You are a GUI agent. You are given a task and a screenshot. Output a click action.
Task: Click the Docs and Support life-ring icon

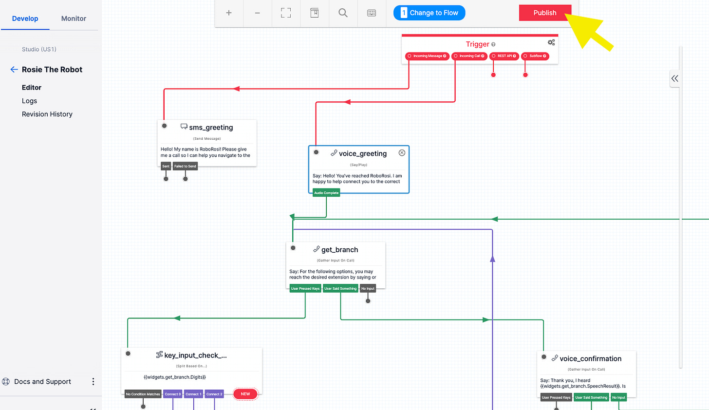coord(5,381)
